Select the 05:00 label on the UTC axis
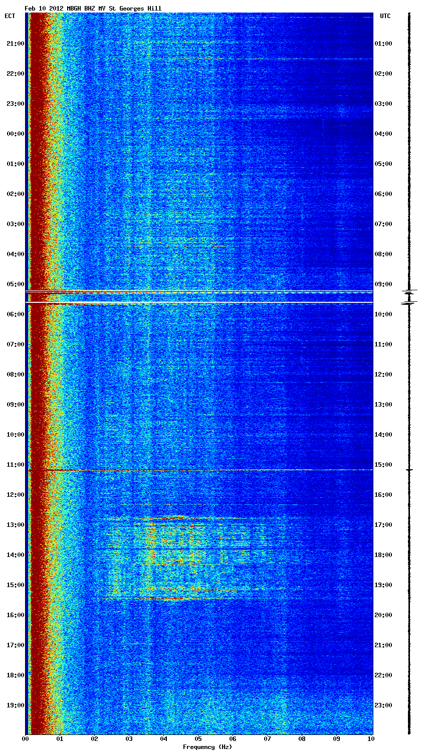Screen dimensions: 427x752 pos(383,164)
